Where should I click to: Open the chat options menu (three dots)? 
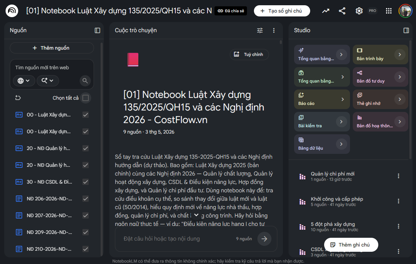274,30
